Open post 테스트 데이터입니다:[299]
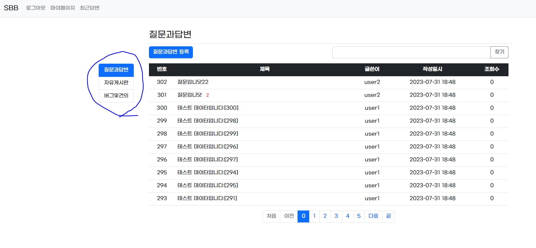This screenshot has height=248, width=536. tap(208, 134)
